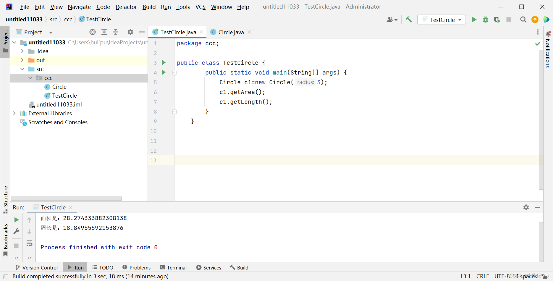Open the VCS menu

pos(200,7)
